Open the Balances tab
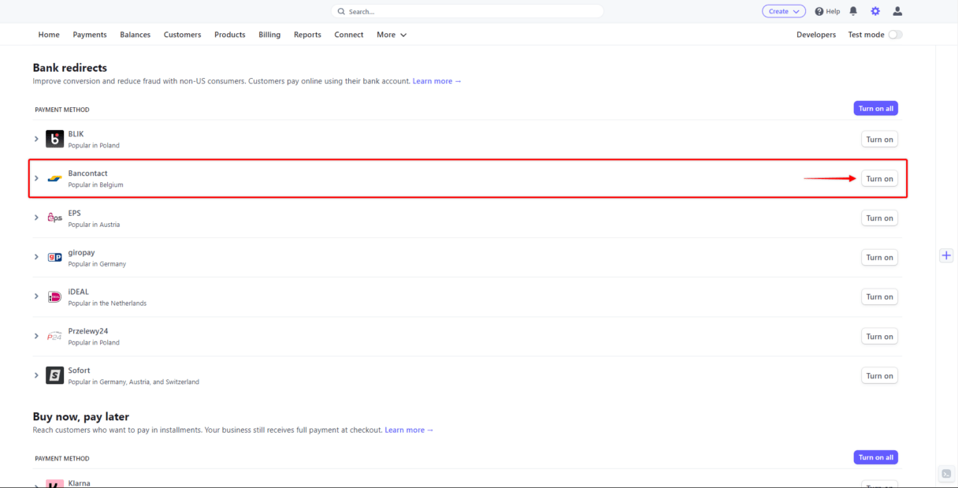This screenshot has height=488, width=958. pos(136,35)
